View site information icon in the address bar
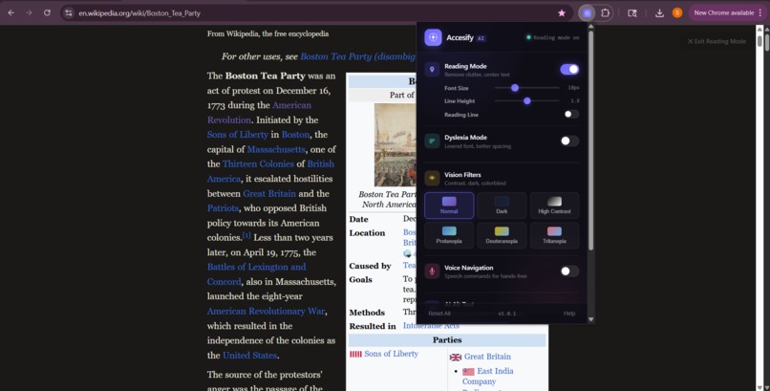Viewport: 770px width, 391px height. 69,13
